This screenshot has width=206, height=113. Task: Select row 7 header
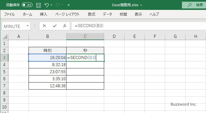4,86
